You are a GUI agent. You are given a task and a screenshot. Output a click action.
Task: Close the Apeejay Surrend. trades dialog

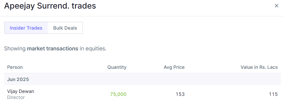(x=276, y=6)
